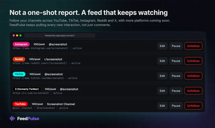
Task: Click the Reddit platform badge
Action: [19, 59]
